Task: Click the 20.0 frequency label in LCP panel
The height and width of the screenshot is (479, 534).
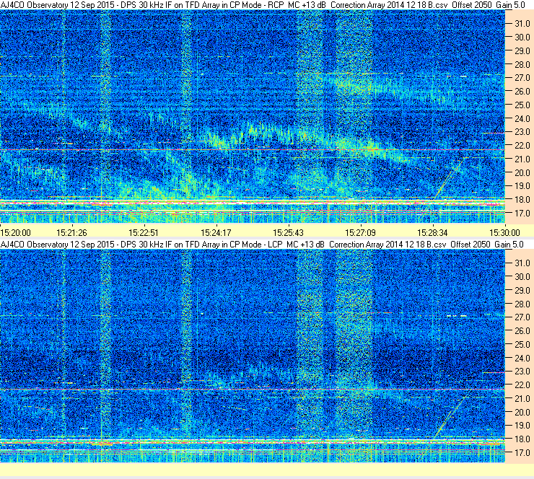Action: 522,413
